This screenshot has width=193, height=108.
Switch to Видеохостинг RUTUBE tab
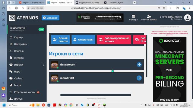point(88,3)
